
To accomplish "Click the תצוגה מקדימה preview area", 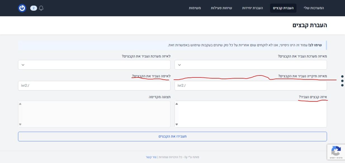I will 94,114.
